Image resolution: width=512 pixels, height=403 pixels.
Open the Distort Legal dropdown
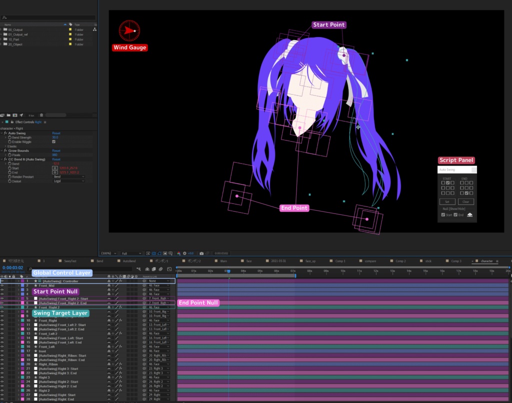(69, 181)
